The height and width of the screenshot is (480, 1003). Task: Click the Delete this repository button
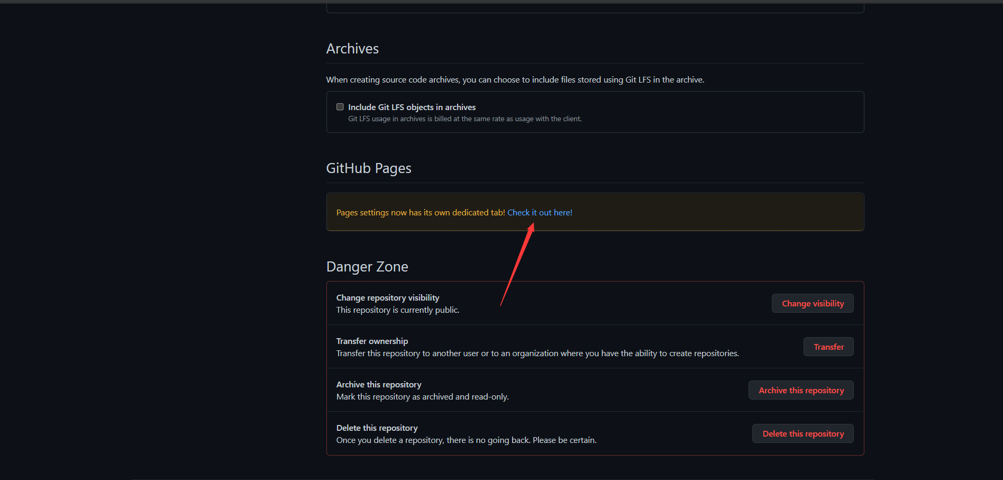coord(803,433)
